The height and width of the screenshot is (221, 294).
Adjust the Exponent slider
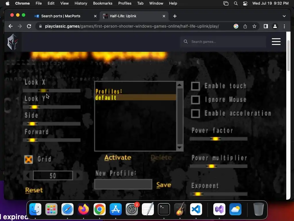pyautogui.click(x=218, y=194)
